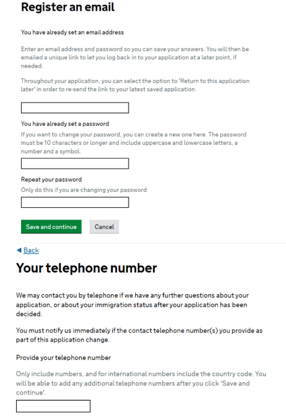Click the Save and continue button
This screenshot has height=418, width=286.
(51, 226)
